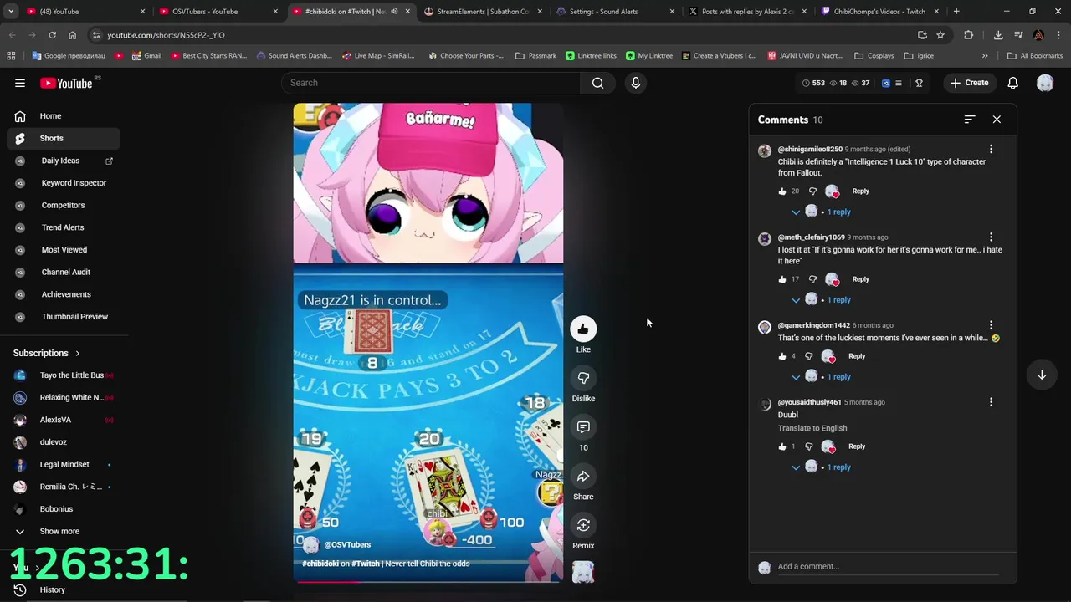Open Legal Mindset subscription
This screenshot has height=602, width=1071.
click(x=64, y=464)
